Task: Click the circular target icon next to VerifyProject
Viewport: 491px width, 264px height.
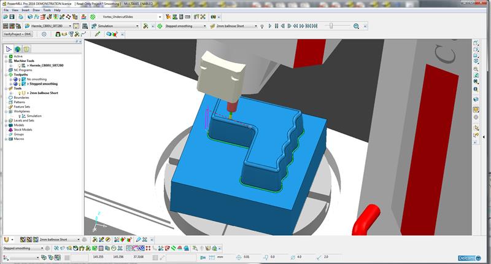Action: pos(44,34)
